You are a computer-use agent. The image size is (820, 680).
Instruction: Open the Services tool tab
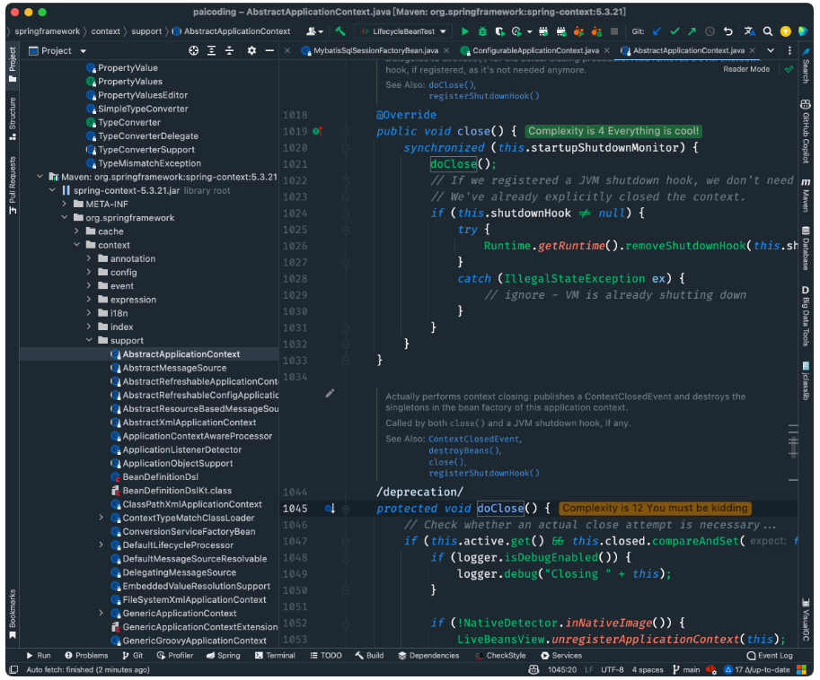coord(561,656)
